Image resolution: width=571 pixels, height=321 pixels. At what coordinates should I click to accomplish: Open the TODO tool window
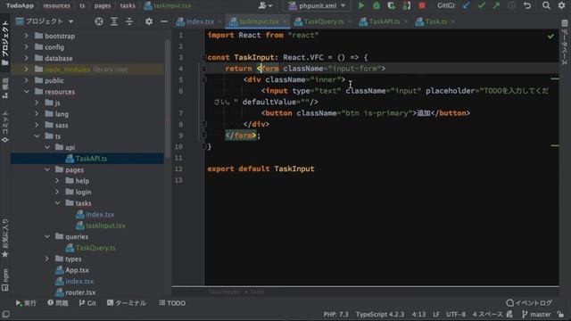point(172,303)
